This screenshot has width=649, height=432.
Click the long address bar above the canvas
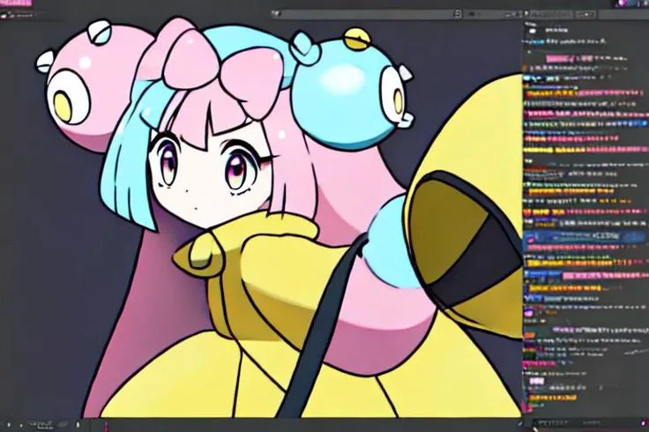(x=367, y=14)
